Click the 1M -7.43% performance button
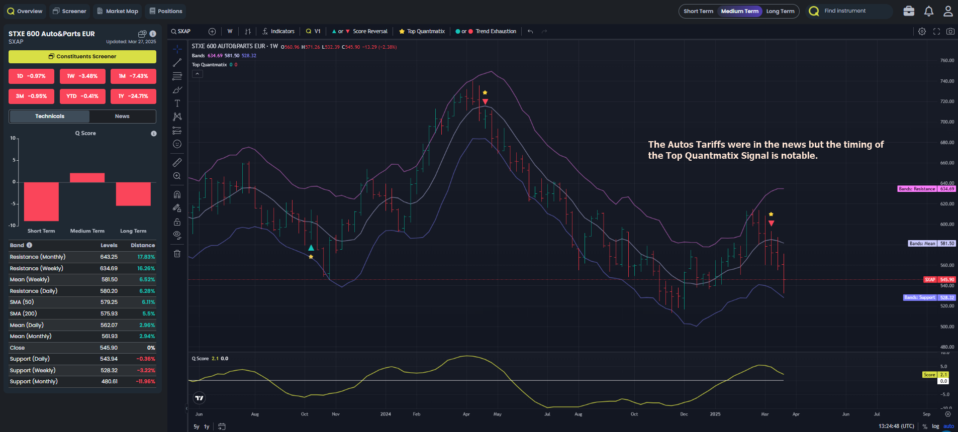Image resolution: width=958 pixels, height=432 pixels. point(133,76)
